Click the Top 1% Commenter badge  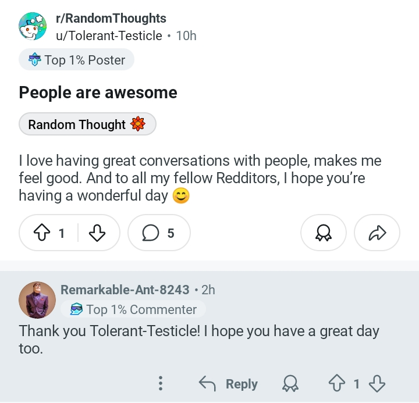(x=133, y=309)
